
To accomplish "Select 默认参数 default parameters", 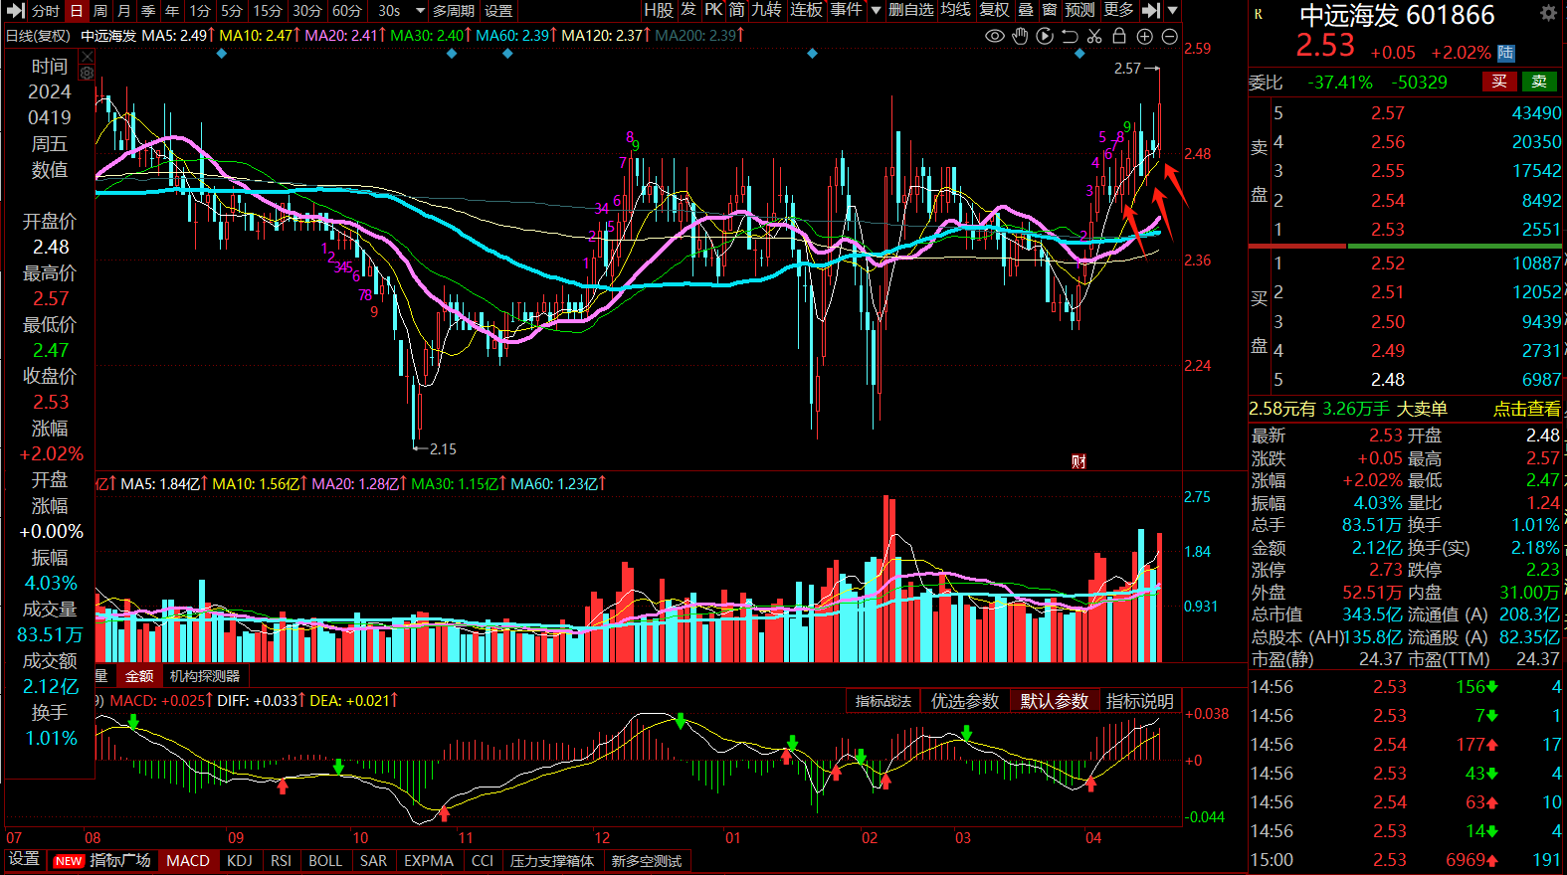I will point(1055,701).
